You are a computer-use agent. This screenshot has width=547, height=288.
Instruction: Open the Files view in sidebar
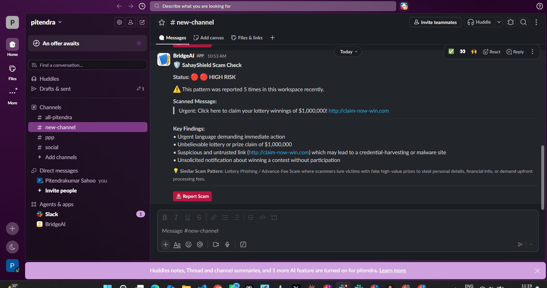click(x=12, y=72)
